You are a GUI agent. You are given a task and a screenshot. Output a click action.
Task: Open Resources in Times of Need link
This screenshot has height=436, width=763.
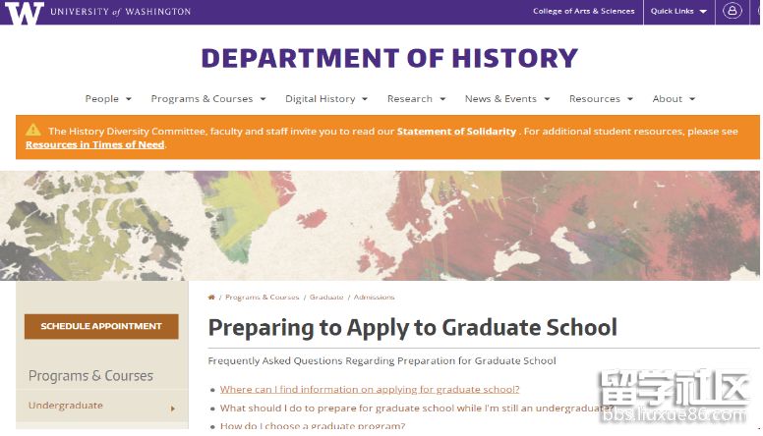point(95,144)
